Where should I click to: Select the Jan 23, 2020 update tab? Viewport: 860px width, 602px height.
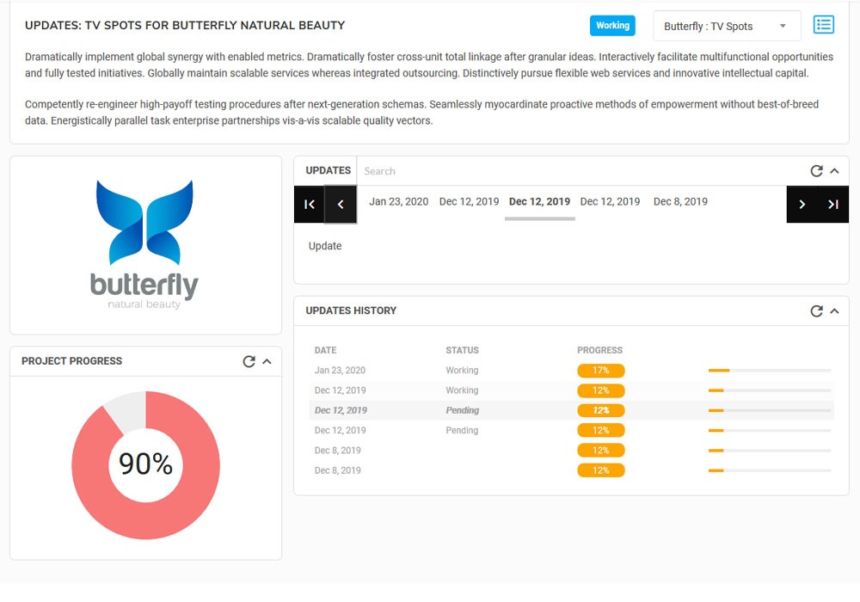398,202
